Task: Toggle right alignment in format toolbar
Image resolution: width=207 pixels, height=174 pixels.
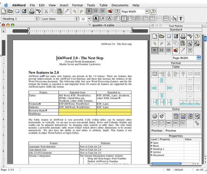Action: point(131,19)
